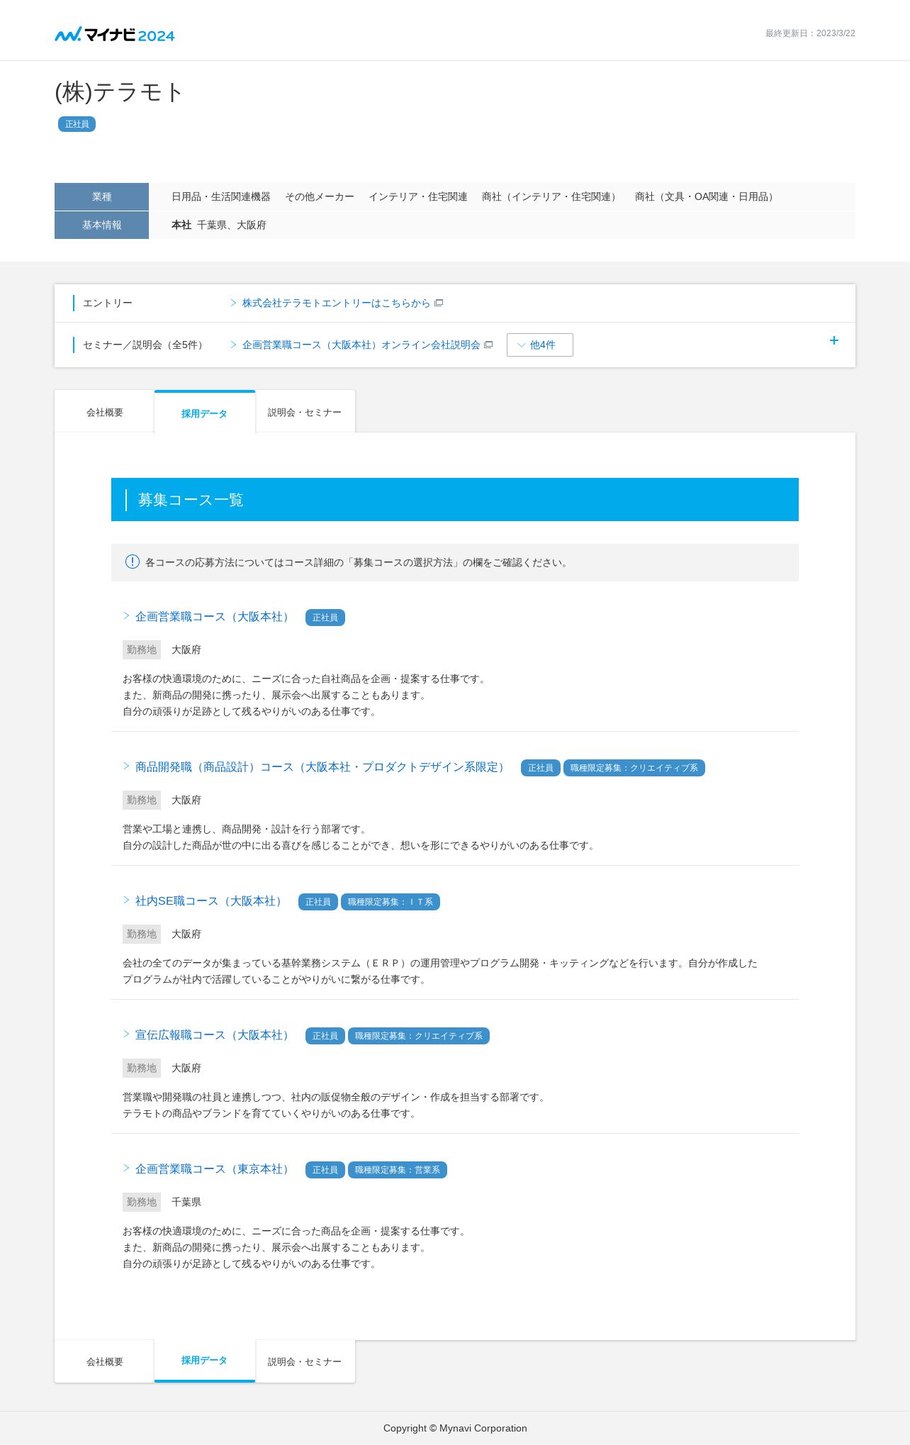This screenshot has width=910, height=1445.
Task: Click 職種限定募集：クリエイティブ系 badge on 宣伝広報職コース
Action: click(x=419, y=1036)
